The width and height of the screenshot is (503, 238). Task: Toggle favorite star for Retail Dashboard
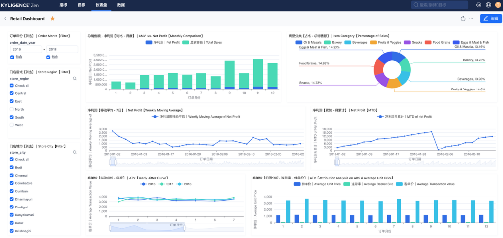point(52,19)
